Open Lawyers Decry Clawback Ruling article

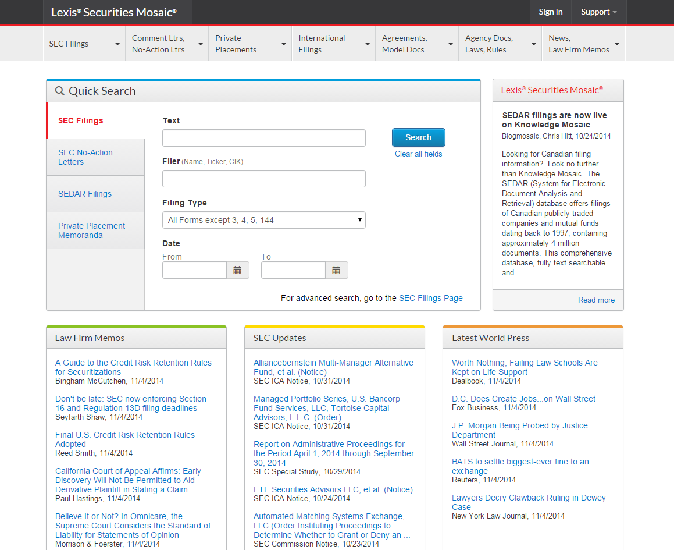529,502
